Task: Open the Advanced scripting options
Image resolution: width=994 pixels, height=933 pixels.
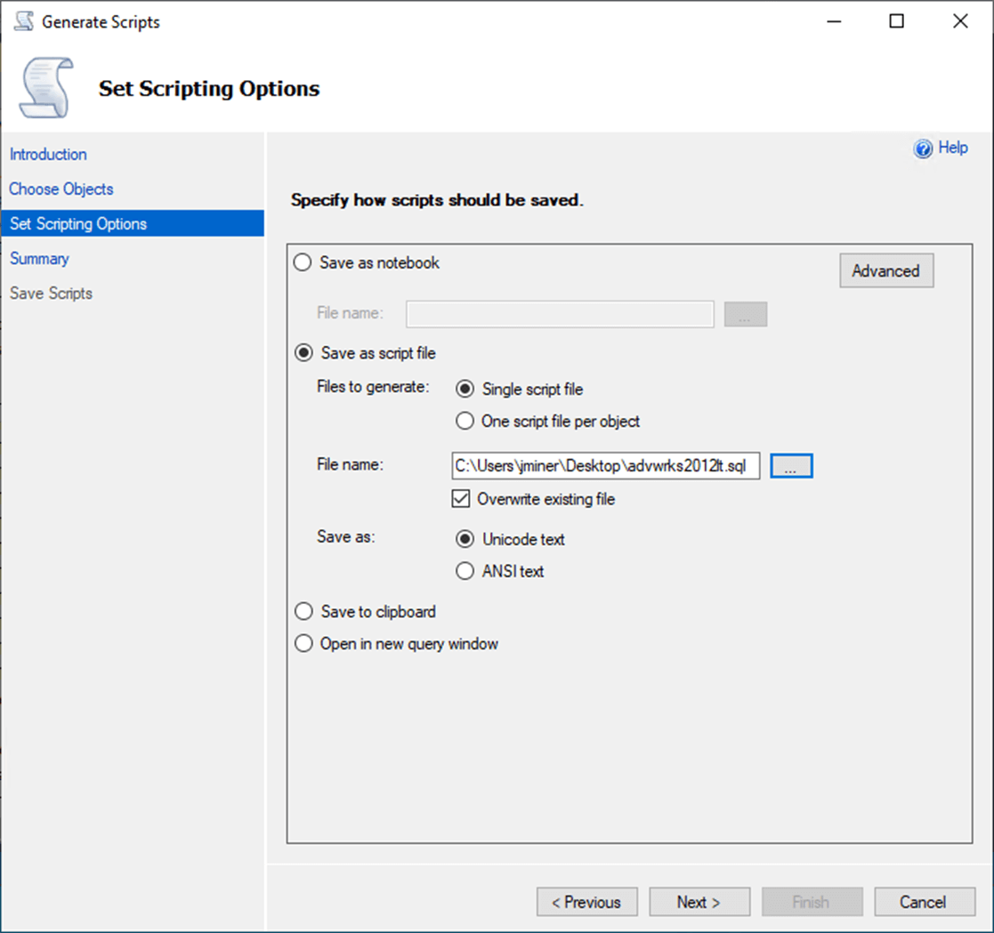Action: click(x=885, y=271)
